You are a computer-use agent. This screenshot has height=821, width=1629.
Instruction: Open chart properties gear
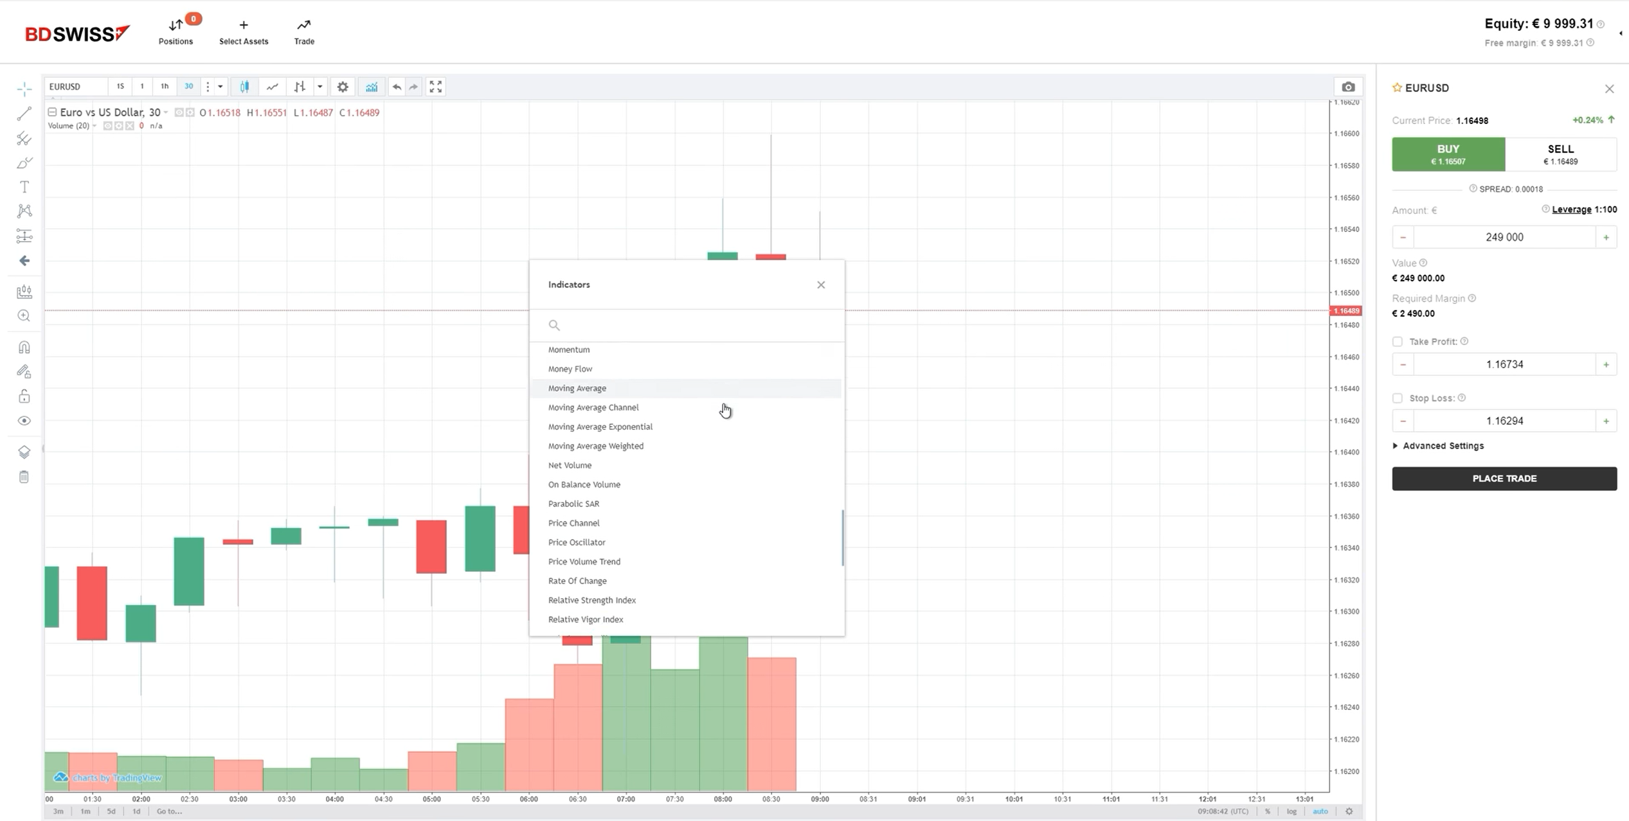(x=343, y=87)
